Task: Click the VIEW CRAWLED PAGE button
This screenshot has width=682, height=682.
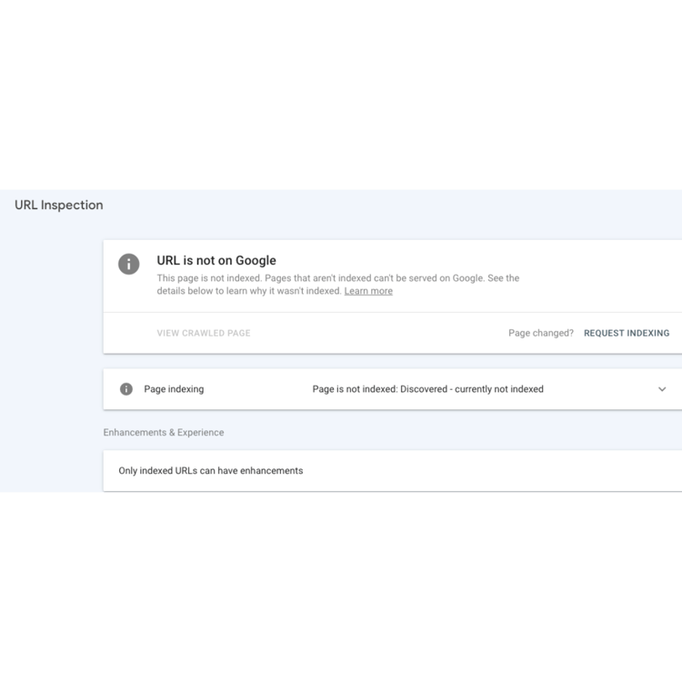Action: coord(204,333)
